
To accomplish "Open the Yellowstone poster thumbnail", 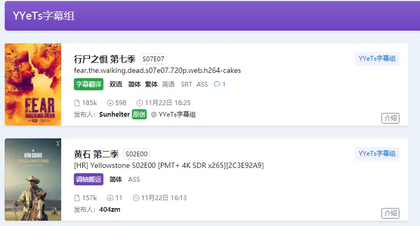I will point(33,180).
